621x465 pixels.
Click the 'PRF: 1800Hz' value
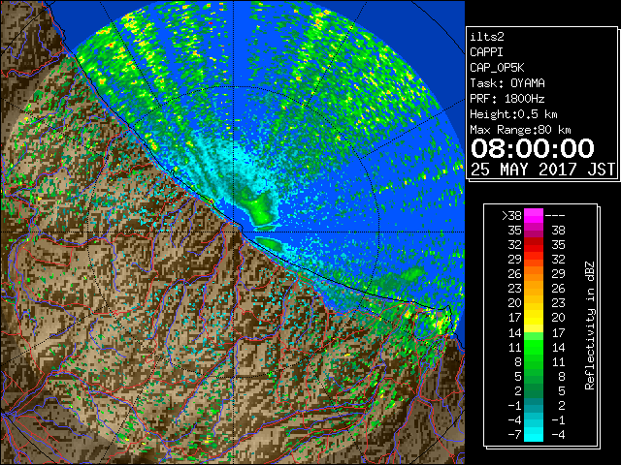507,99
